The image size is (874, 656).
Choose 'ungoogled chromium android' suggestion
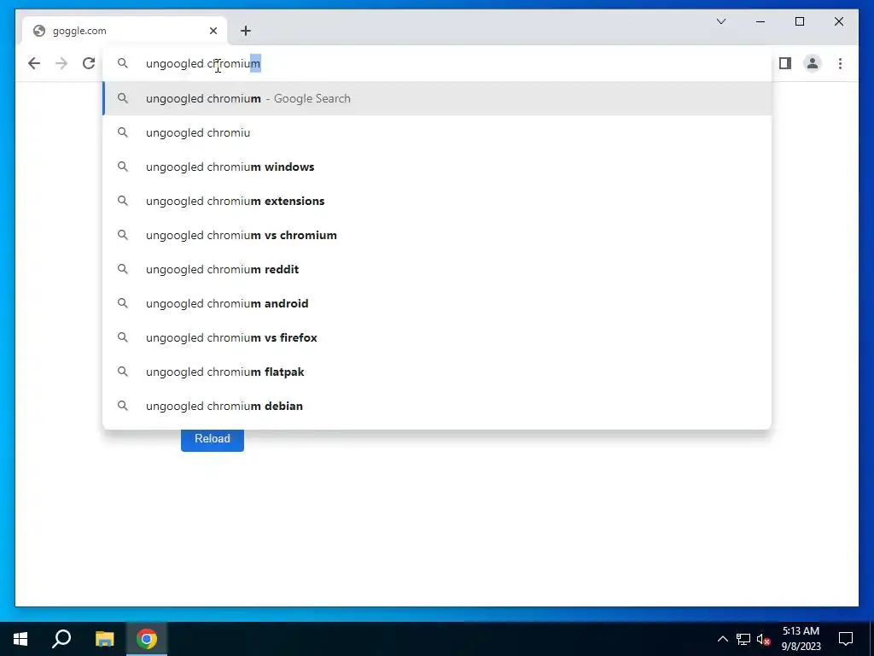point(438,303)
